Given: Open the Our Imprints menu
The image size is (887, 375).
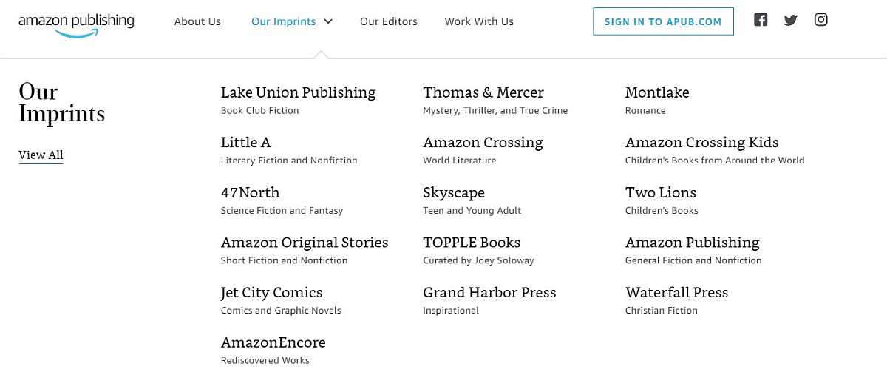Looking at the screenshot, I should [x=283, y=21].
